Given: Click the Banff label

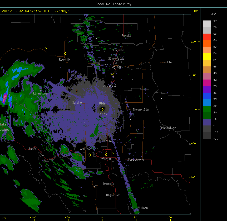Looking at the screenshot, I should tap(33, 149).
